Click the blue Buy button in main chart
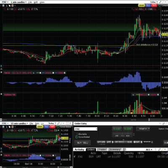168x168 pixels. (x=148, y=5)
